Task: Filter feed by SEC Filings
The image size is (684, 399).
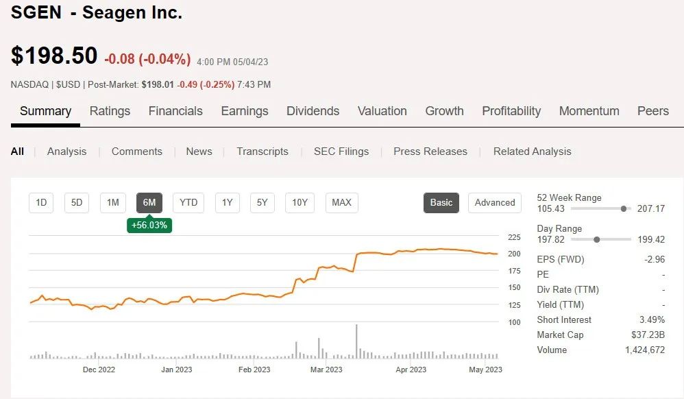Action: click(x=341, y=152)
